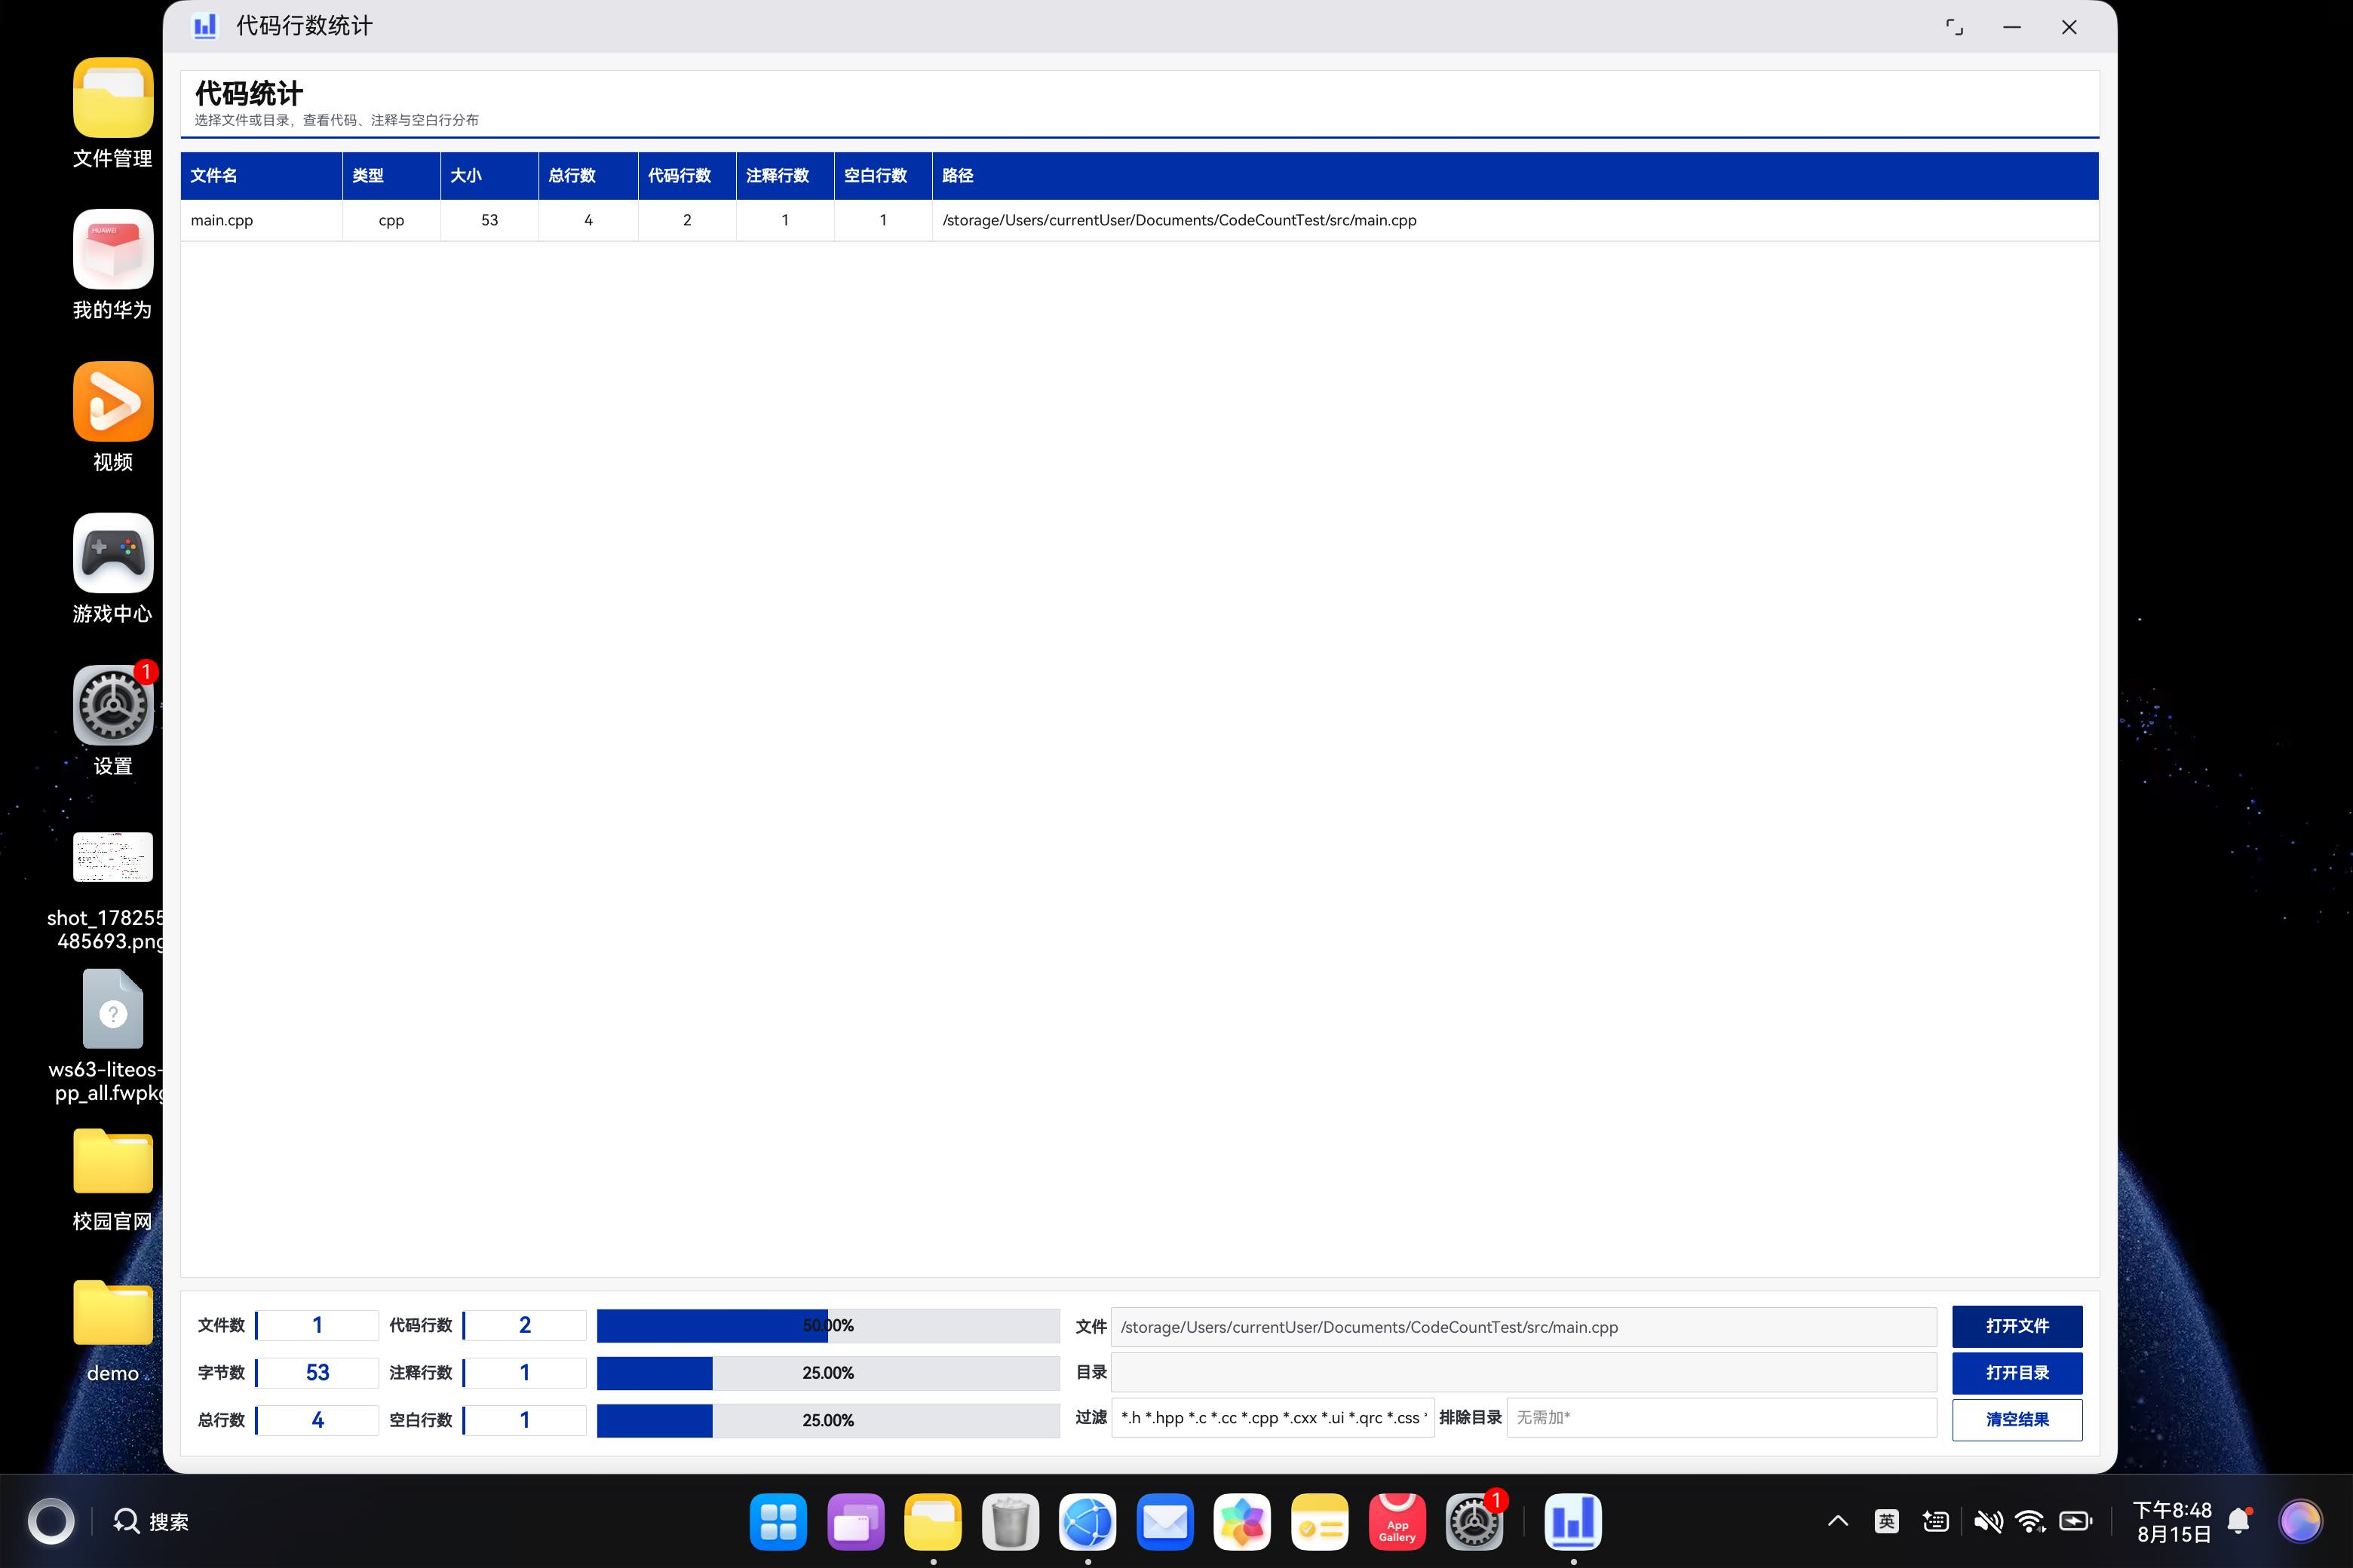Open the file manager folder in dock
The width and height of the screenshot is (2353, 1568).
[x=934, y=1522]
